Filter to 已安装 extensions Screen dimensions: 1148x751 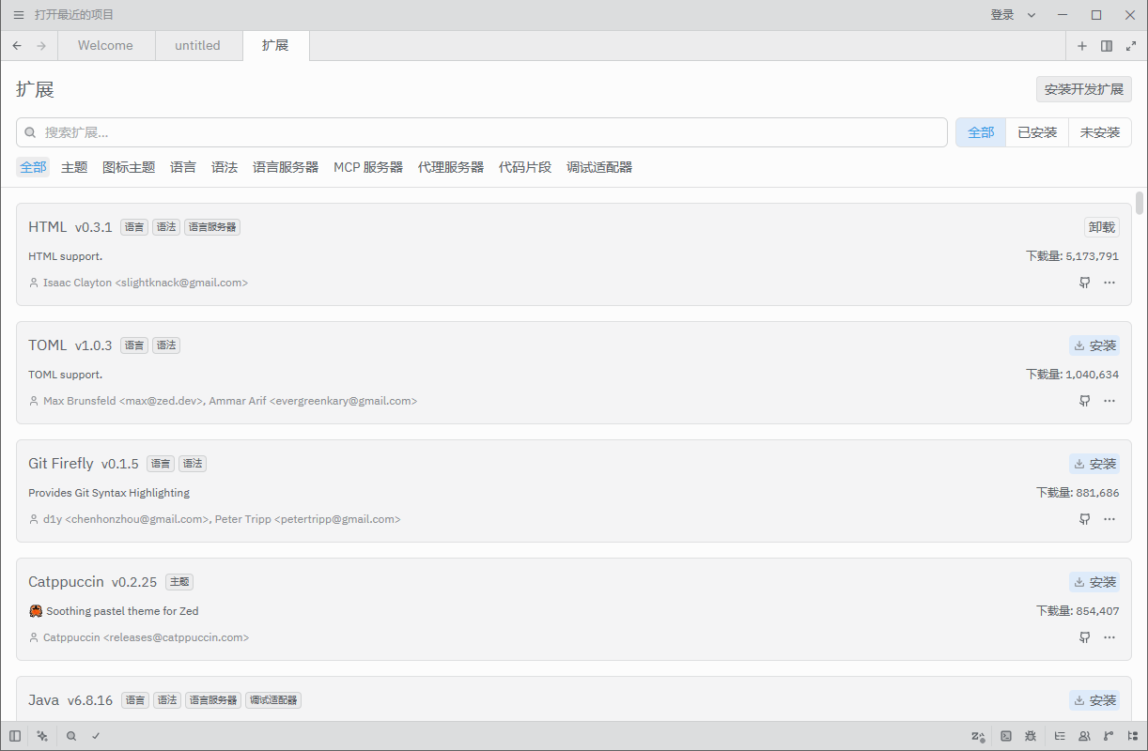1037,132
